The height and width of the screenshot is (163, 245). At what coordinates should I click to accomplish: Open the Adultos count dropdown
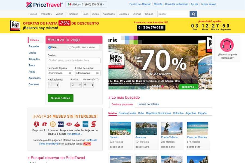pyautogui.click(x=76, y=85)
